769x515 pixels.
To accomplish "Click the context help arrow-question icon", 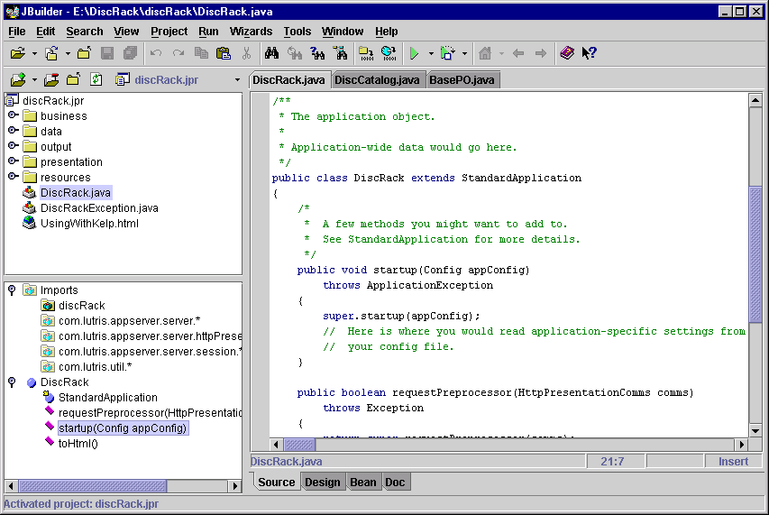I will [x=589, y=54].
